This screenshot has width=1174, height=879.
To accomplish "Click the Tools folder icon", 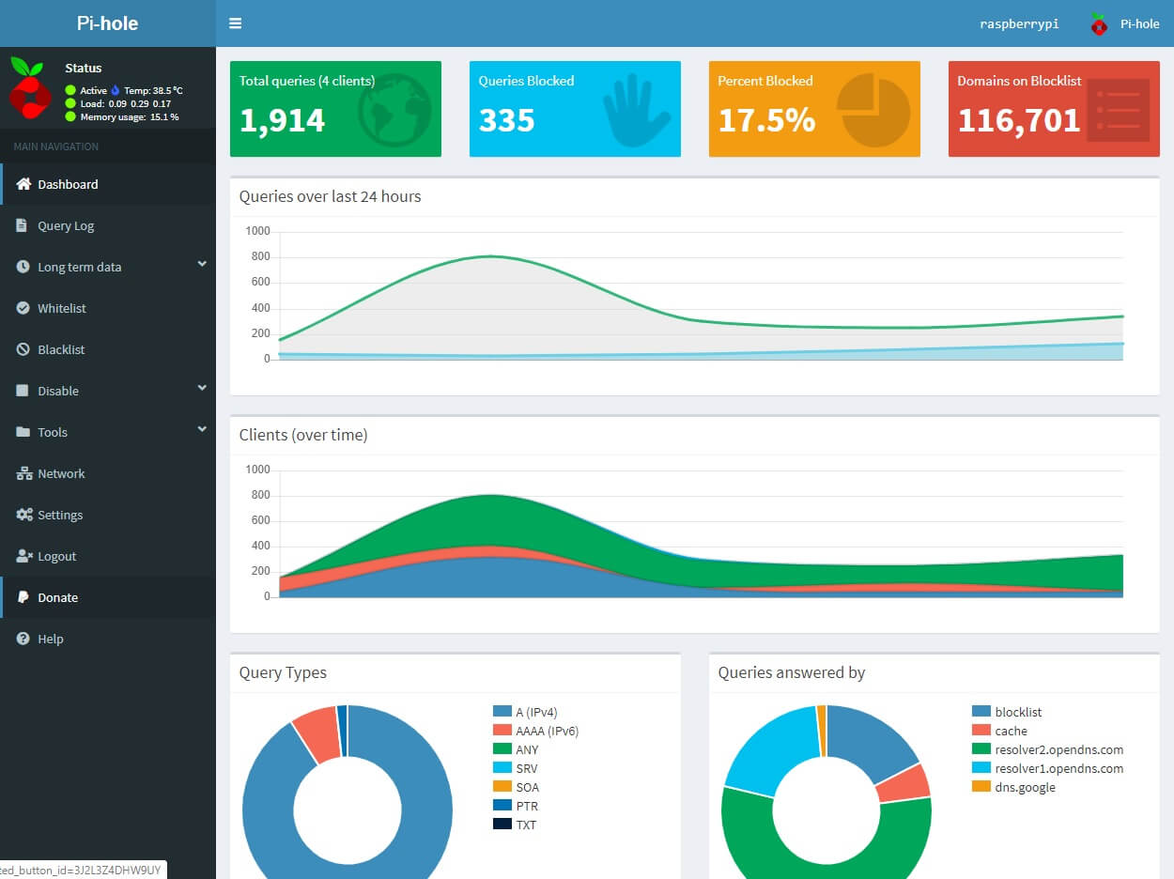I will point(23,432).
